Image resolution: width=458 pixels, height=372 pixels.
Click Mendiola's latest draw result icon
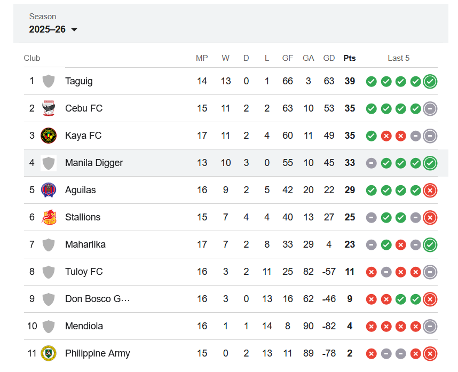point(430,326)
